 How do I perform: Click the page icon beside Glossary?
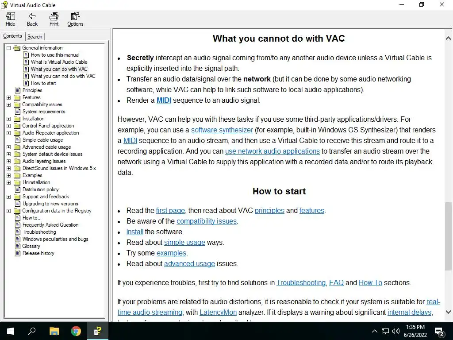pyautogui.click(x=18, y=246)
